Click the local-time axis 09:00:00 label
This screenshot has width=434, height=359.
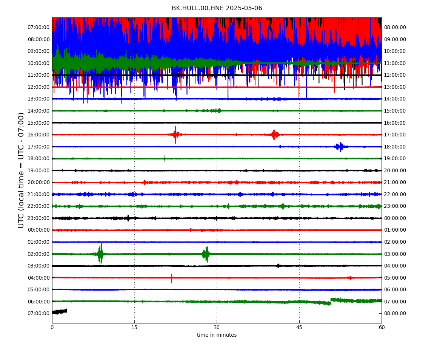tap(395, 39)
